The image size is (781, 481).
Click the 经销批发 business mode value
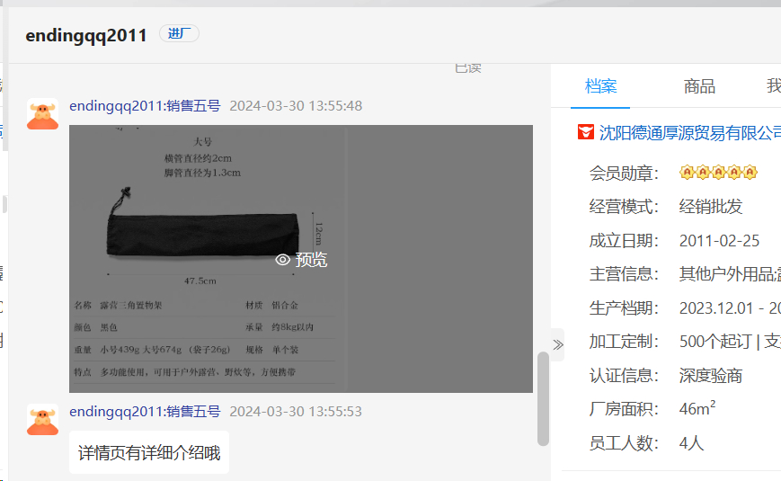click(711, 207)
